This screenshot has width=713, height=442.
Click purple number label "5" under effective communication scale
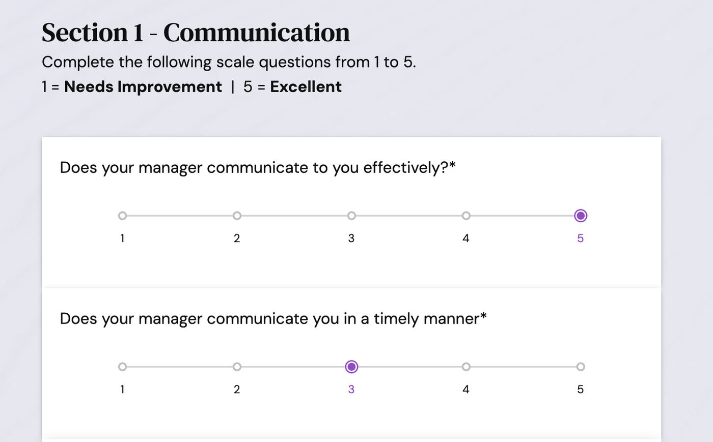(581, 238)
